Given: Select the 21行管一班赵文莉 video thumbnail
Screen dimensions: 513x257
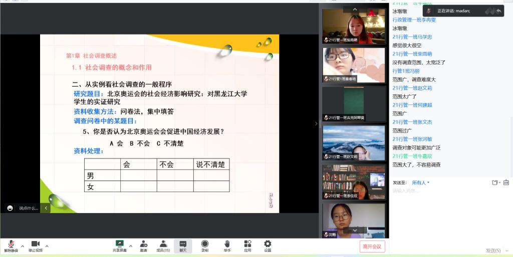Looking at the screenshot, I should pos(354,142).
